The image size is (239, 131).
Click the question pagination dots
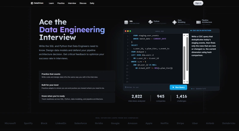pos(193,89)
